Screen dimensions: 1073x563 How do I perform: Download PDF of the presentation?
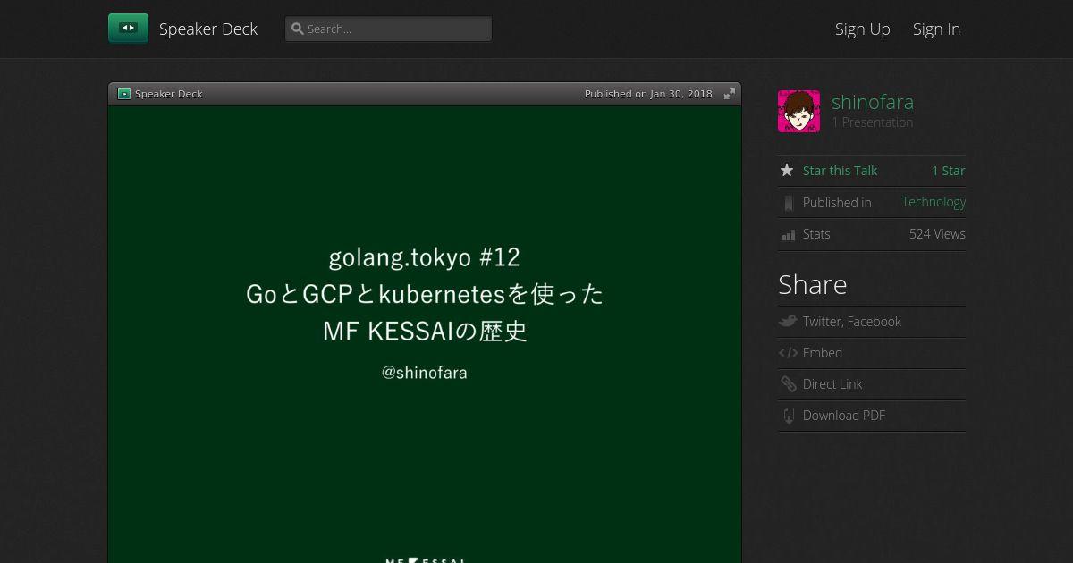(x=844, y=416)
